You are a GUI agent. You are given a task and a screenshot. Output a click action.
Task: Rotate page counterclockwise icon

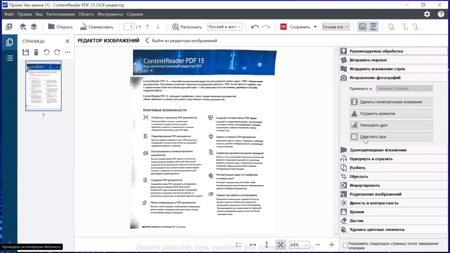click(47, 52)
